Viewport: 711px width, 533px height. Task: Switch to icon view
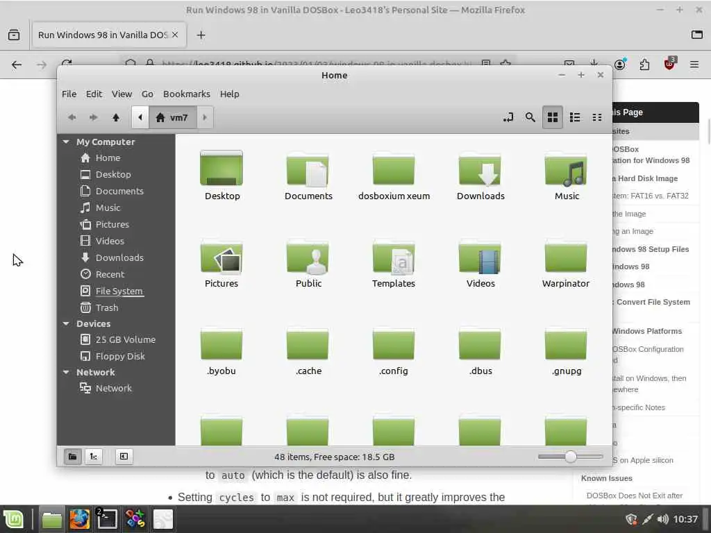coord(552,117)
